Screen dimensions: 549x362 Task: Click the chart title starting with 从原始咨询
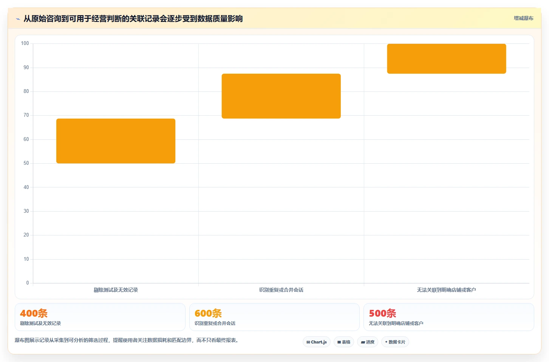(133, 19)
